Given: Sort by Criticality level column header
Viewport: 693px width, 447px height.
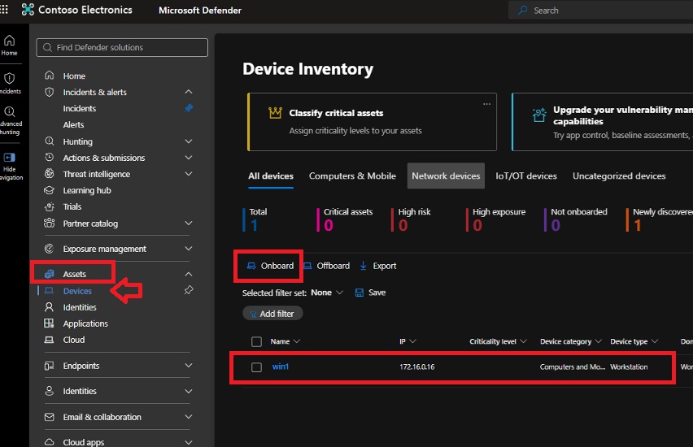Looking at the screenshot, I should point(498,341).
